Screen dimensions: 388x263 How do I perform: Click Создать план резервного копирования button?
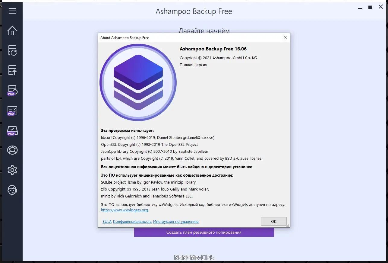coord(204,232)
